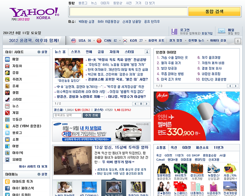Open hot item '제주 골프여행'

tap(211, 58)
